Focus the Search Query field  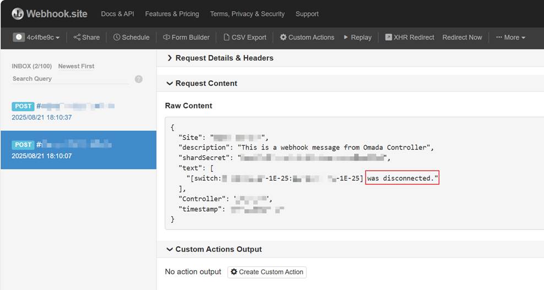70,79
